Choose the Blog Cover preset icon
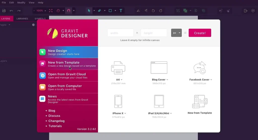The width and height of the screenshot is (258, 140). point(159,68)
